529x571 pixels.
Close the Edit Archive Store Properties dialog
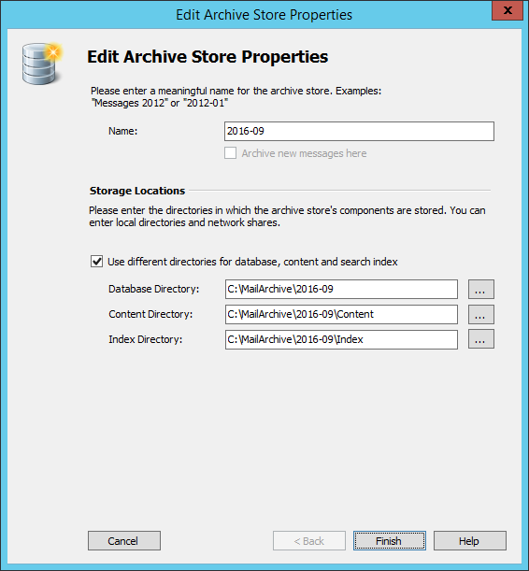[508, 10]
